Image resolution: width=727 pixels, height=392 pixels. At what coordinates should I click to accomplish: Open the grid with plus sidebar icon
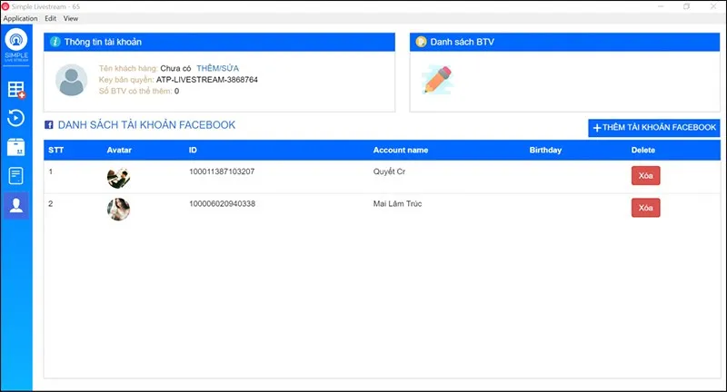coord(16,90)
